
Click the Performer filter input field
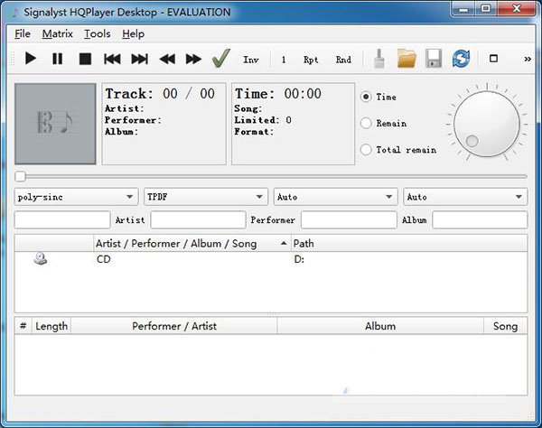click(x=349, y=220)
